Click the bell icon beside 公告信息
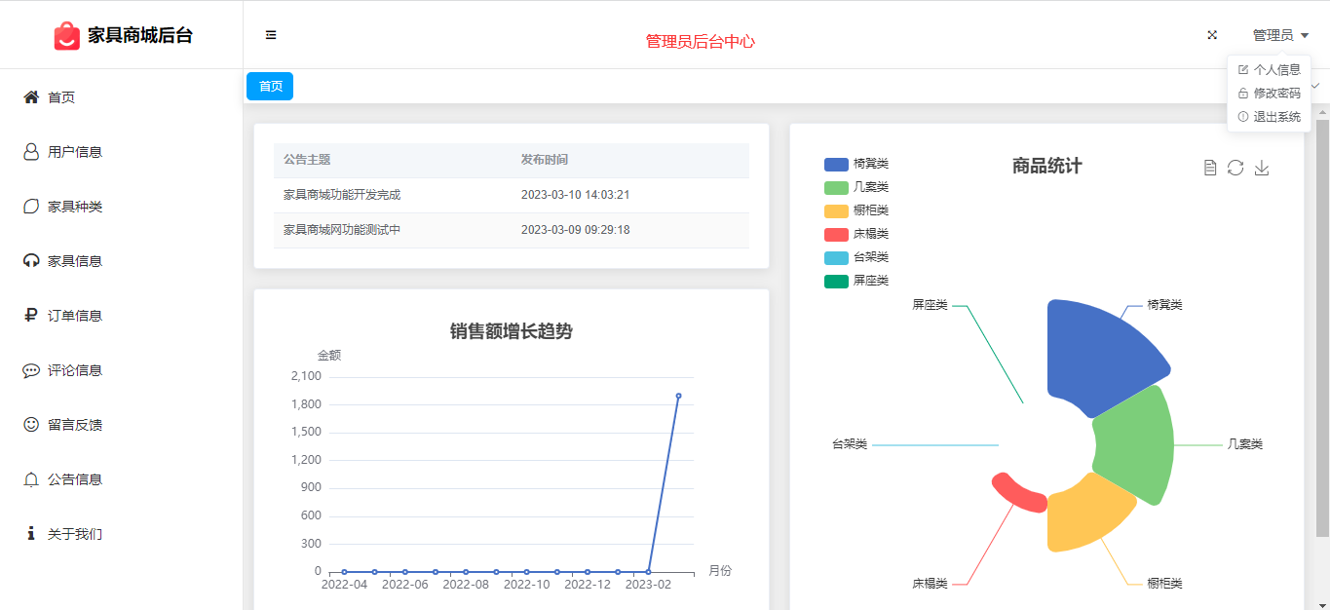Viewport: 1330px width, 610px height. 31,479
